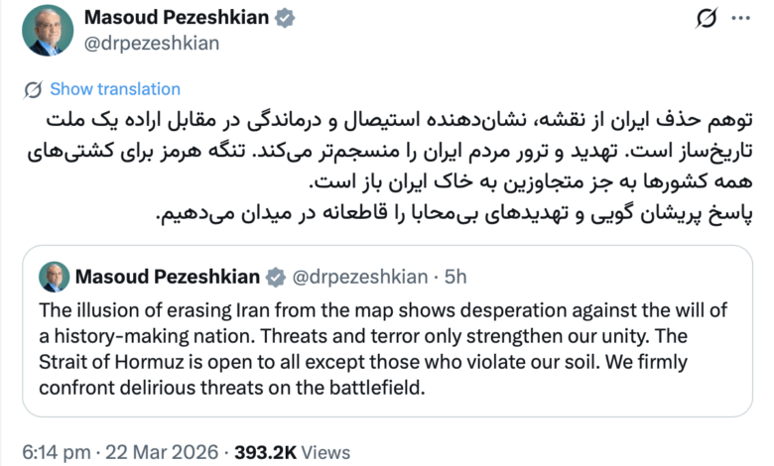Image resolution: width=774 pixels, height=466 pixels.
Task: Click the translation icon beside Show translation
Action: pos(34,89)
